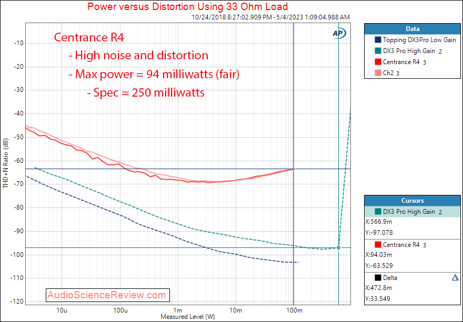Click the navy swatch for Topping DX3Pro Low Gain
Screen dimensions: 463x322
click(378, 40)
